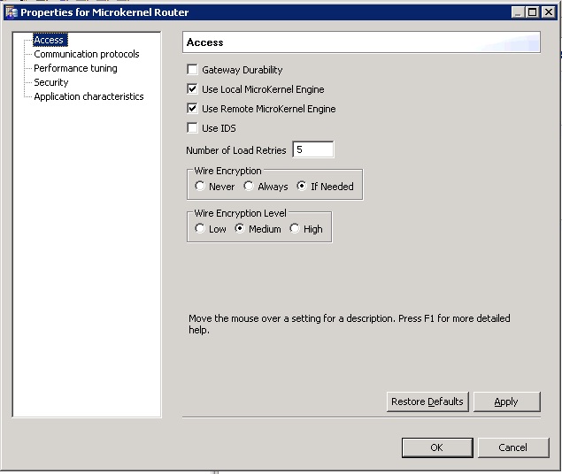Apply the current settings

click(506, 401)
